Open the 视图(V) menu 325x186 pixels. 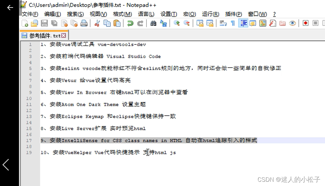coord(98,14)
